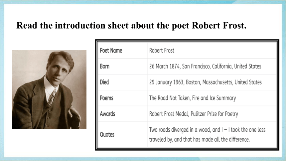
Task: Click the 'Awards' row label
Action: coord(107,114)
